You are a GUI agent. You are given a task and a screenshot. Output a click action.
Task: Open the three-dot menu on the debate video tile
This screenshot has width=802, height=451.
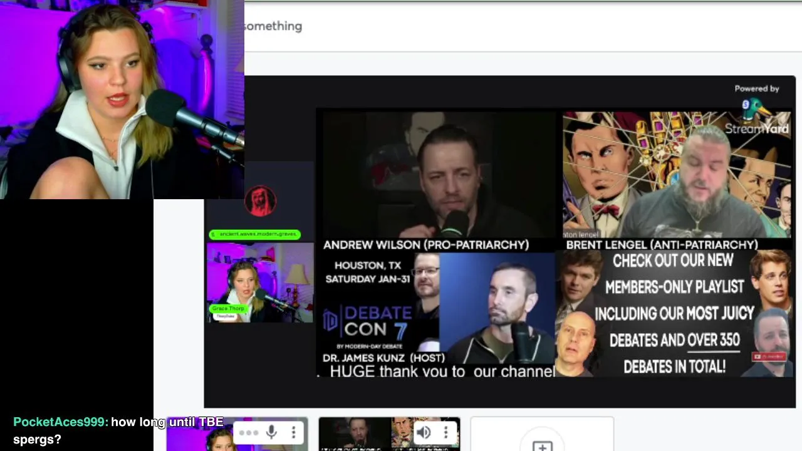click(445, 432)
